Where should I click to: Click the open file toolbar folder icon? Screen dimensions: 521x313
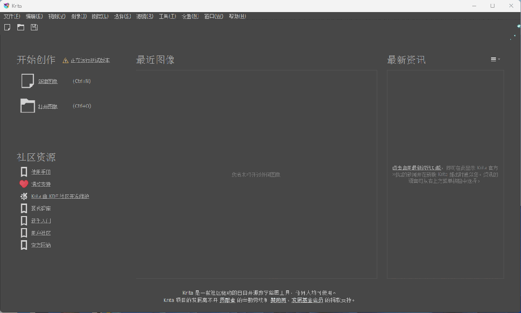click(21, 27)
